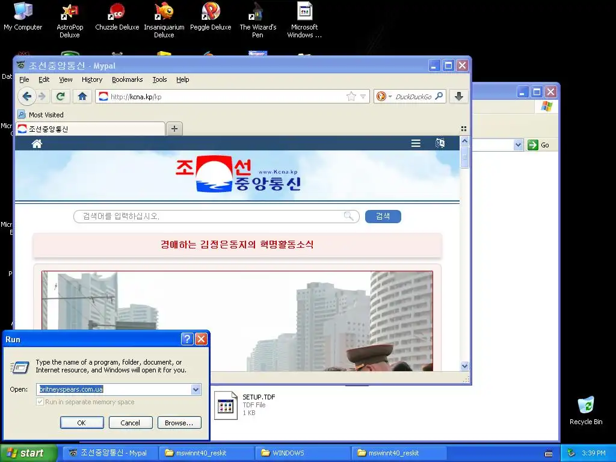Click the blue 검색 search button

(383, 216)
